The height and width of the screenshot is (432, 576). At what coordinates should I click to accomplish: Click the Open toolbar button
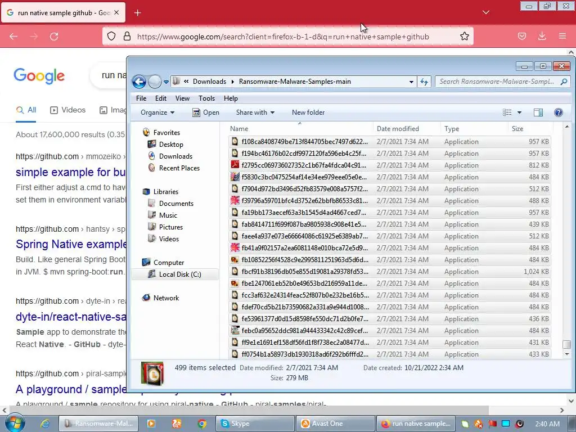pyautogui.click(x=206, y=112)
